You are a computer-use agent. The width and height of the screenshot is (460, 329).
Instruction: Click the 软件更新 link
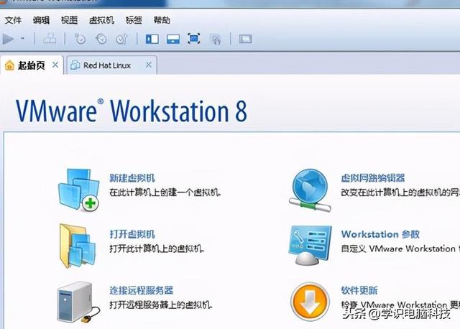click(359, 290)
